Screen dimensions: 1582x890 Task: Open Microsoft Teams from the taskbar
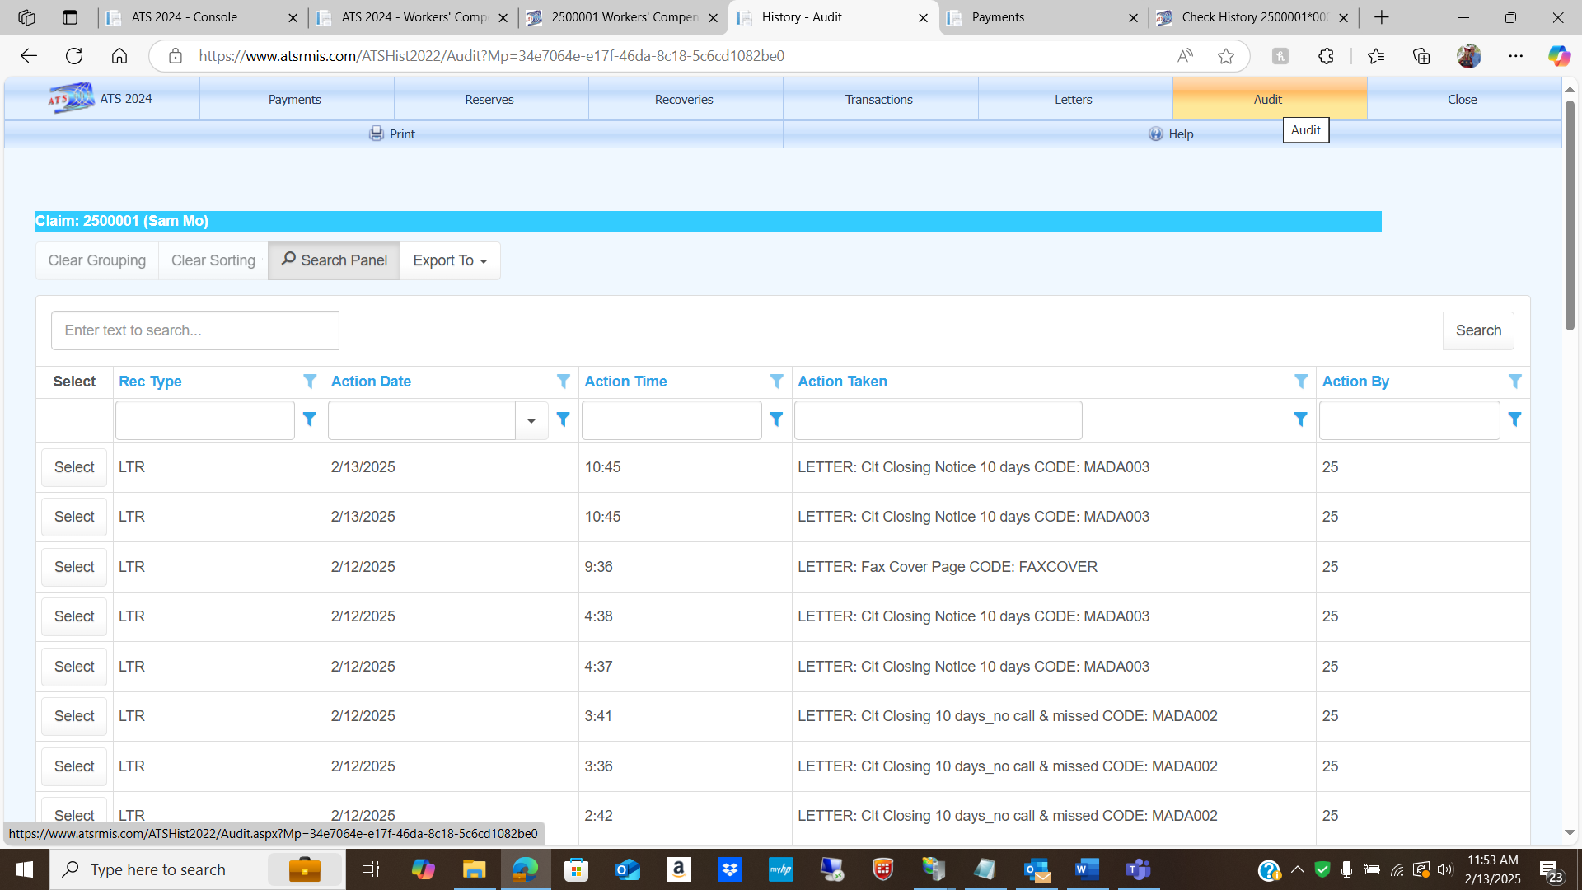[x=1138, y=869]
